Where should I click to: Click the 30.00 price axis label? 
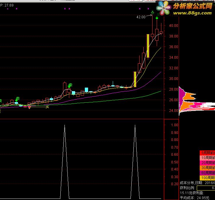[x=173, y=78]
